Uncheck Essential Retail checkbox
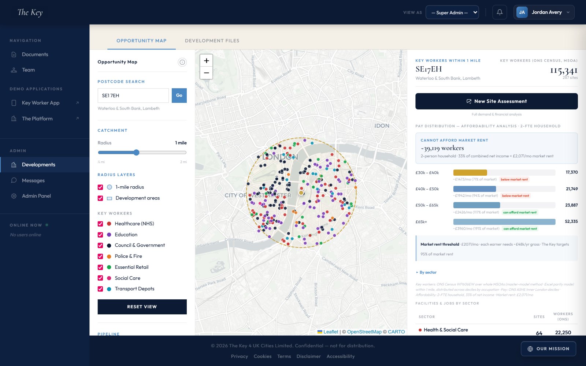Screen dimensions: 586x366 tap(100, 267)
